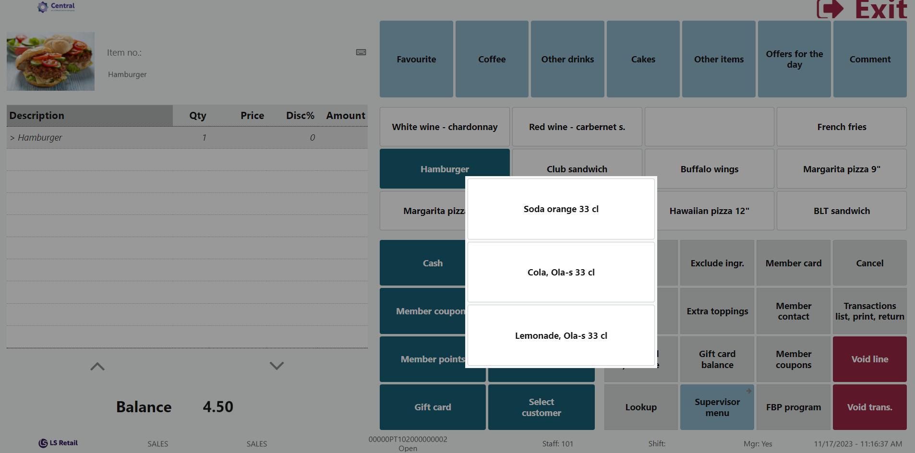Image resolution: width=915 pixels, height=453 pixels.
Task: Switch to the Coffee category
Action: point(492,59)
